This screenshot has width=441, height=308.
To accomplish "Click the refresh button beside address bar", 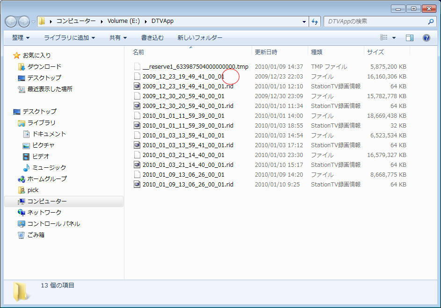I will pyautogui.click(x=315, y=21).
